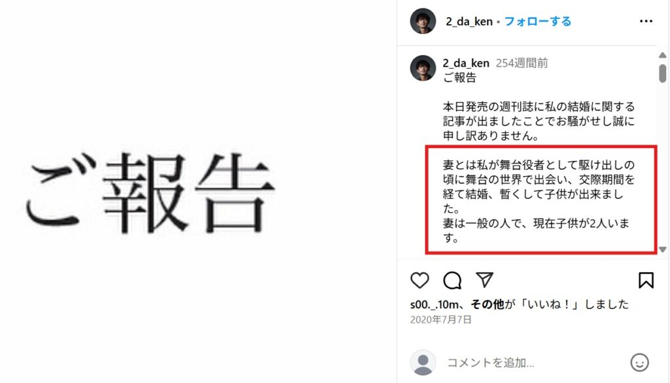The width and height of the screenshot is (670, 383).
Task: Click the commenter placeholder avatar icon
Action: point(423,363)
